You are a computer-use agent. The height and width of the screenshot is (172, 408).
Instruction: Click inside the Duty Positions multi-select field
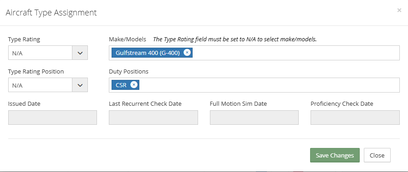coord(268,85)
